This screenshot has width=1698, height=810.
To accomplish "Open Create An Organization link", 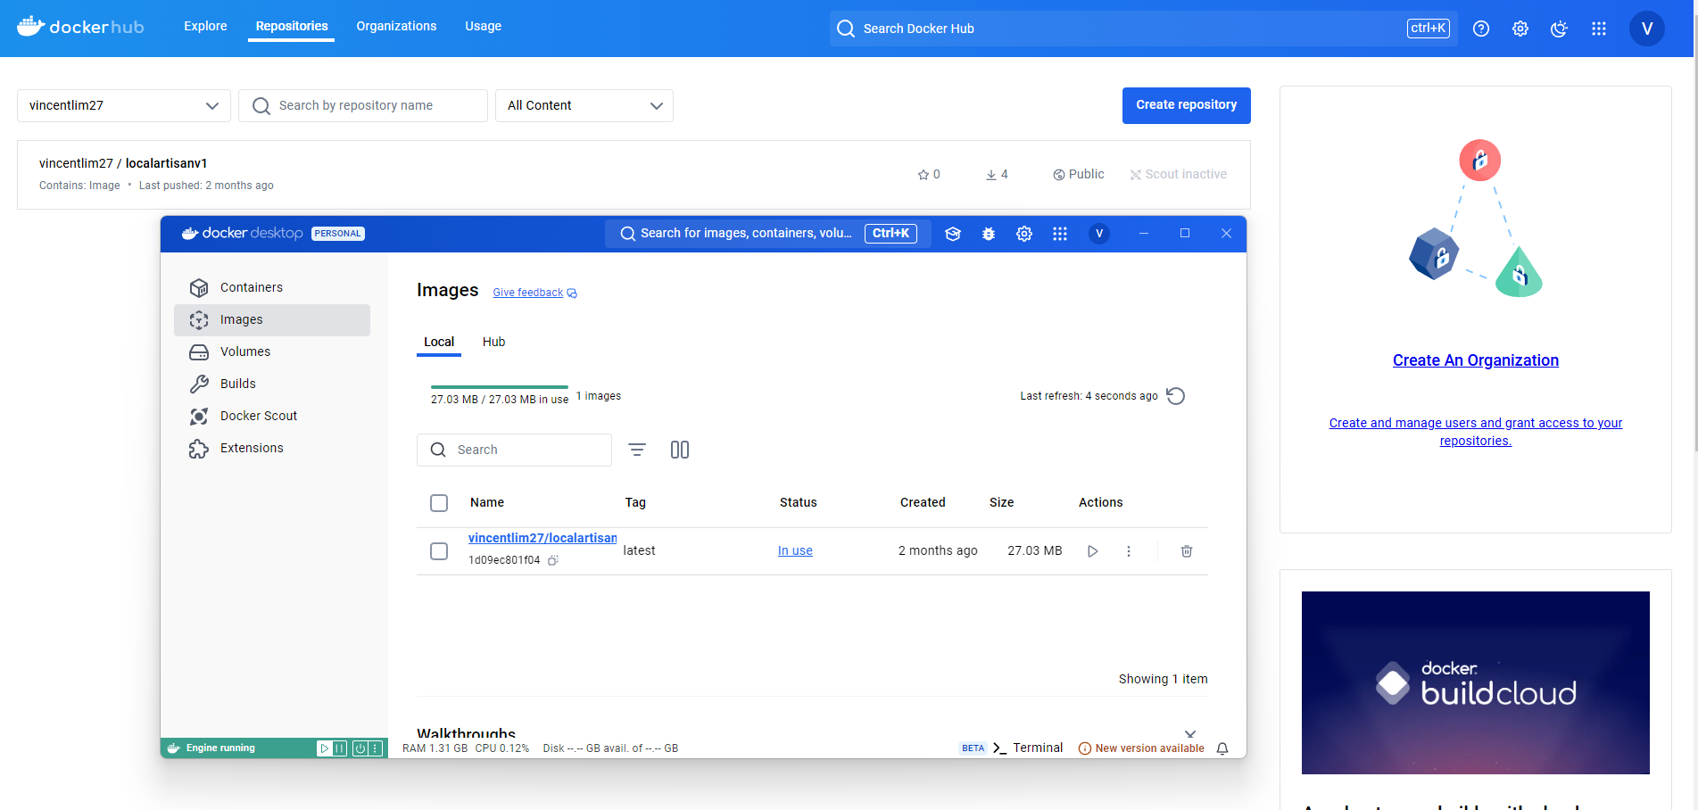I will coord(1476,360).
